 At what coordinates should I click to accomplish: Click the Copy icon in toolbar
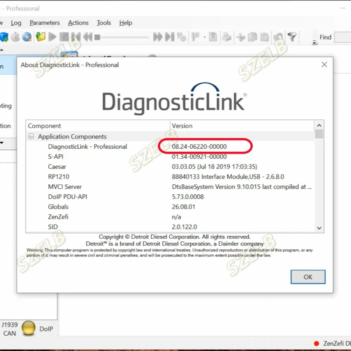tap(253, 37)
